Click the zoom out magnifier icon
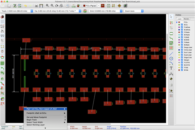 pos(52,6)
